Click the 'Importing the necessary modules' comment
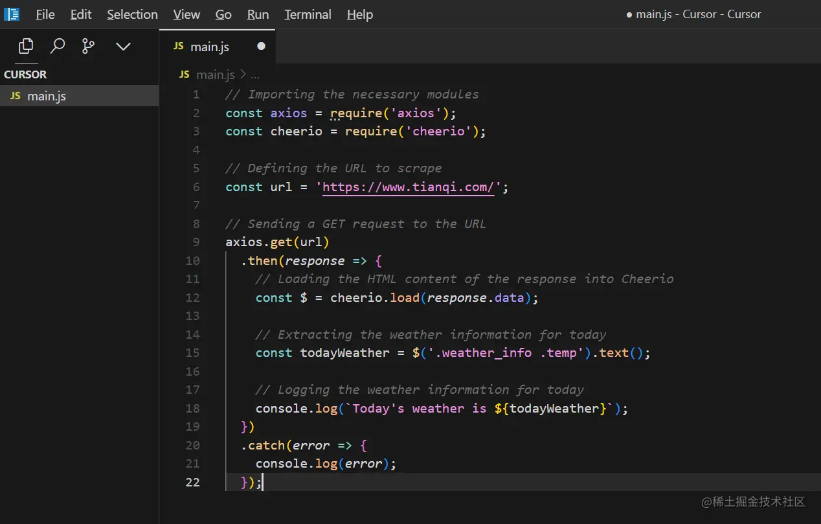This screenshot has height=524, width=821. [x=352, y=95]
